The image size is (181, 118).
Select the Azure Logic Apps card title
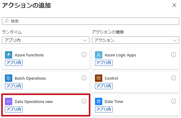[120, 55]
